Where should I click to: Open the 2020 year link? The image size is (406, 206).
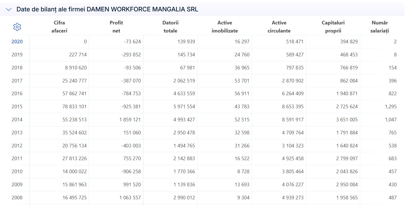[x=17, y=42]
